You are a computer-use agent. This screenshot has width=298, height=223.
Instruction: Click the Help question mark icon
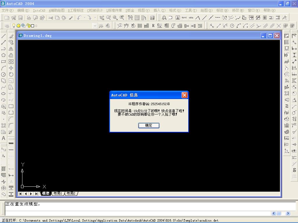click(152, 18)
